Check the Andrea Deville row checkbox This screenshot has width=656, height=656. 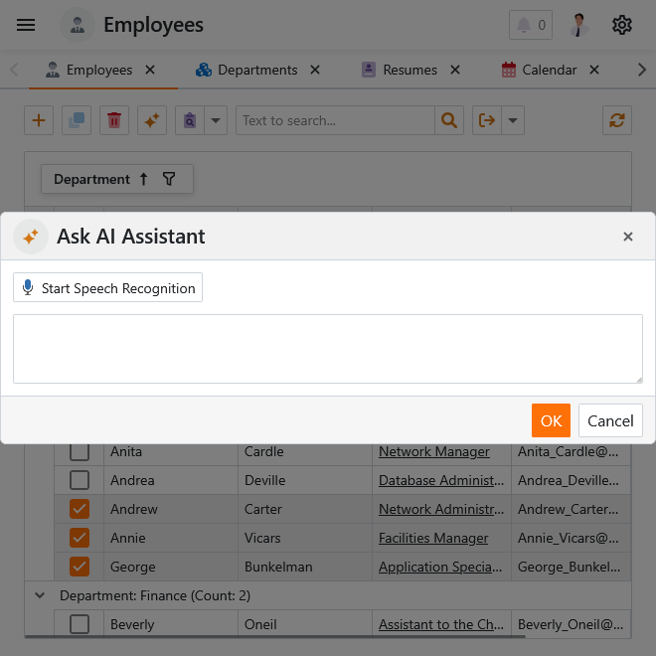(80, 480)
